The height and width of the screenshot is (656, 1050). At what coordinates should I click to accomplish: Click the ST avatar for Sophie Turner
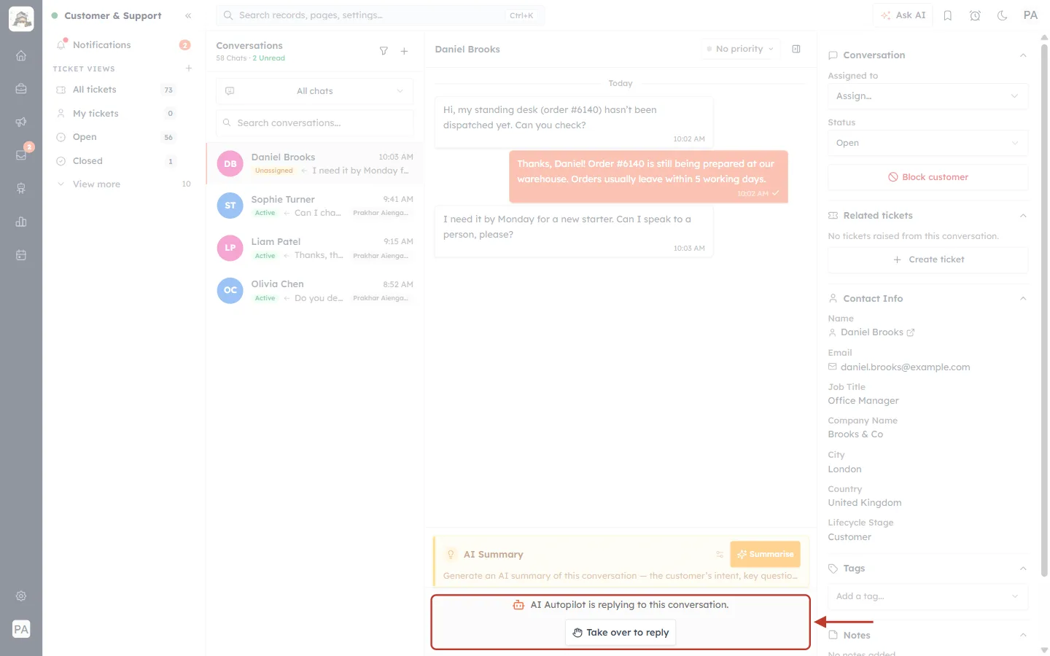tap(230, 206)
